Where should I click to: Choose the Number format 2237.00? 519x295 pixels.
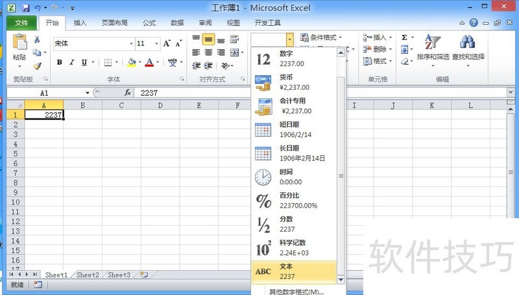pyautogui.click(x=294, y=58)
